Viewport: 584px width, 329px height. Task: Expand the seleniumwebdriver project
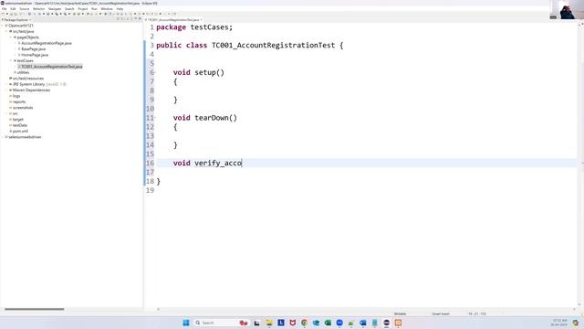(x=3, y=137)
